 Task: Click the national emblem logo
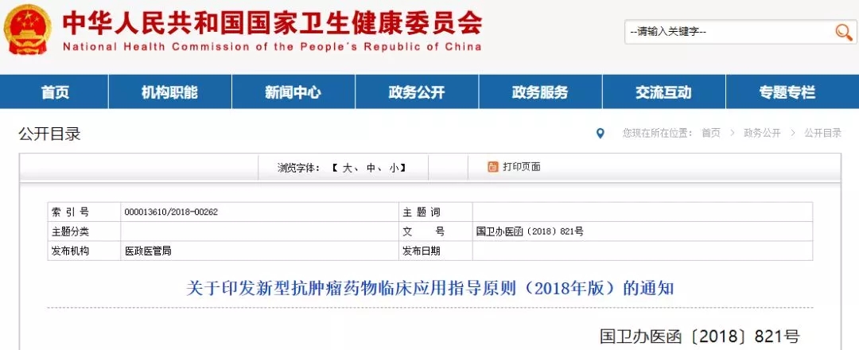[27, 29]
